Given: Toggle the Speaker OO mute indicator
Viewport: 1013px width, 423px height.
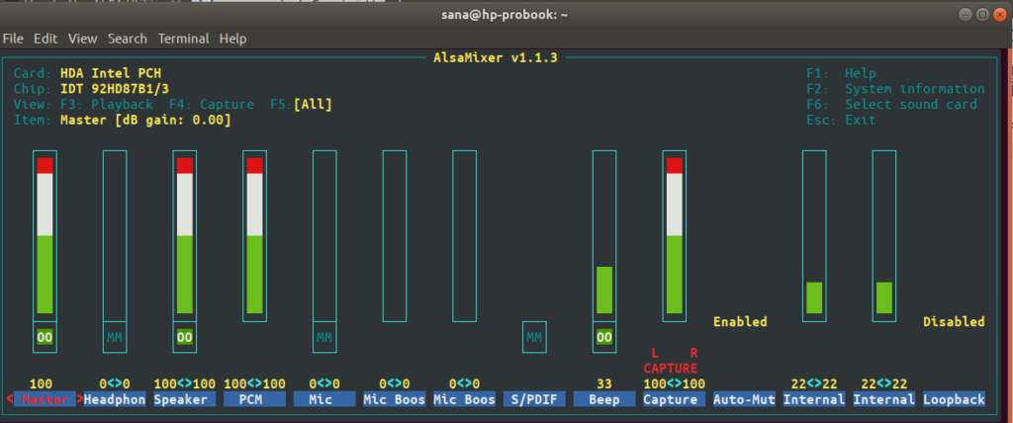Looking at the screenshot, I should (185, 337).
